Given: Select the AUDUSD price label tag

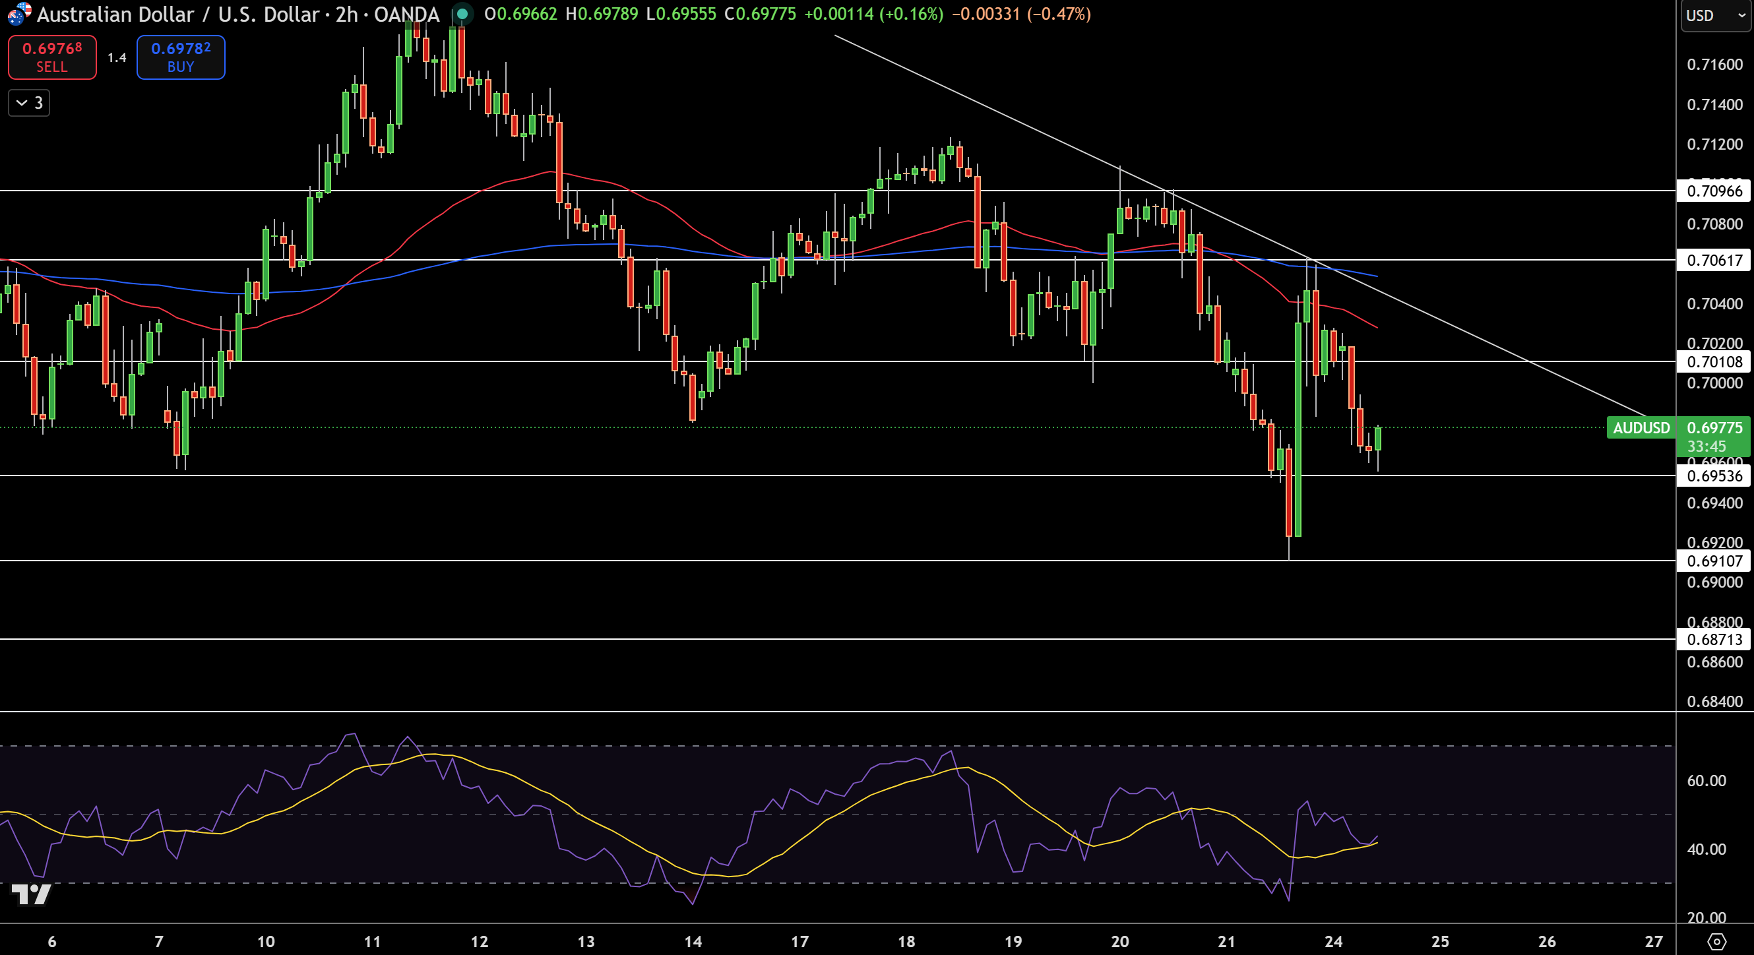Looking at the screenshot, I should point(1641,427).
